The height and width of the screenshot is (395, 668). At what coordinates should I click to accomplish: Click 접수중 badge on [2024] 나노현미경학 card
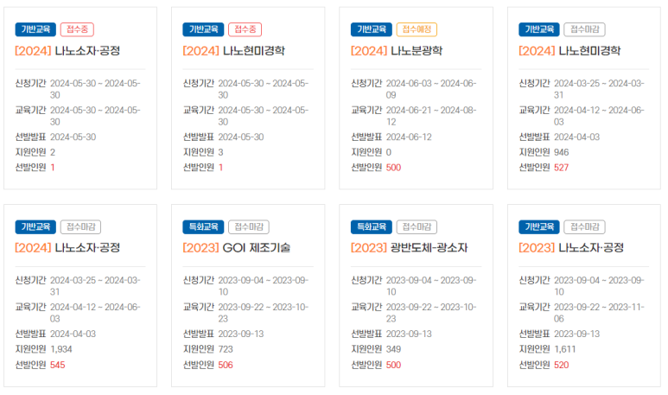click(245, 29)
